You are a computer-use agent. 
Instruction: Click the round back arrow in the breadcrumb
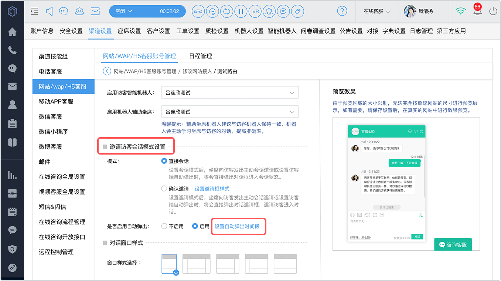(x=107, y=71)
